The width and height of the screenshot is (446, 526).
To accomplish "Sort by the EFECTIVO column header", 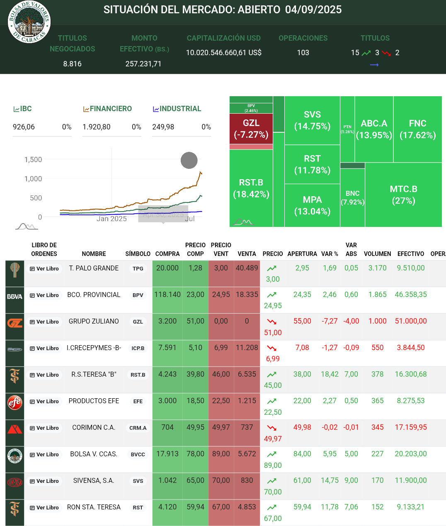I will (x=411, y=254).
